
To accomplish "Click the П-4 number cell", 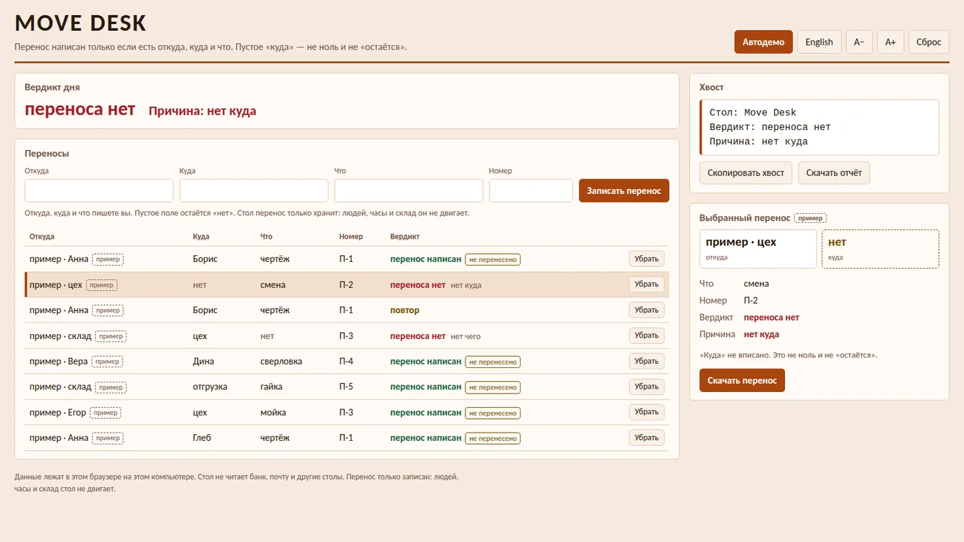I will pyautogui.click(x=346, y=361).
